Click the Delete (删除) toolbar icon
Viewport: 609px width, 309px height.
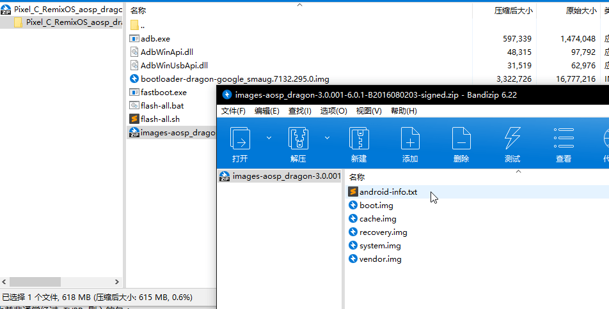[x=461, y=139]
